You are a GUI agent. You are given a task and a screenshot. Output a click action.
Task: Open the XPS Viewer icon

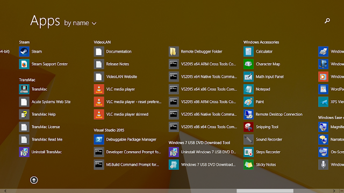pos(324,102)
